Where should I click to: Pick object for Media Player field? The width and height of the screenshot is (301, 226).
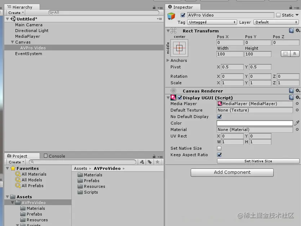(297, 104)
